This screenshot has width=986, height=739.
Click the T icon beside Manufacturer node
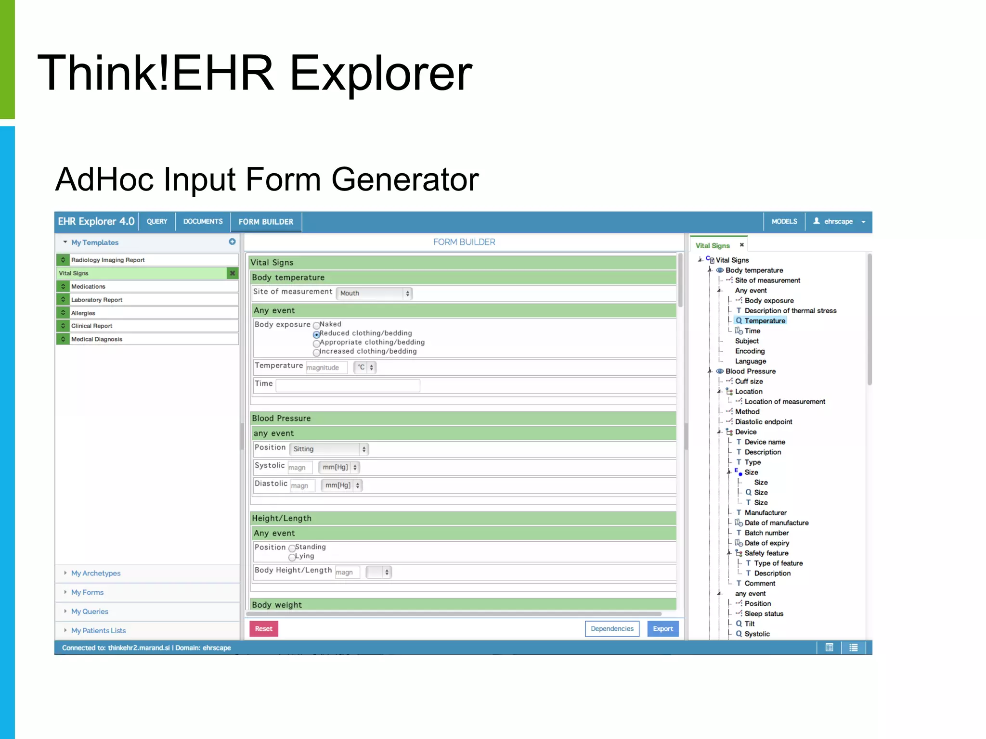pyautogui.click(x=739, y=512)
